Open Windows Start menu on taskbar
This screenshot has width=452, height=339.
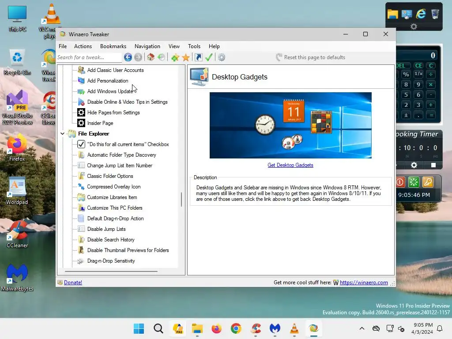click(x=139, y=328)
